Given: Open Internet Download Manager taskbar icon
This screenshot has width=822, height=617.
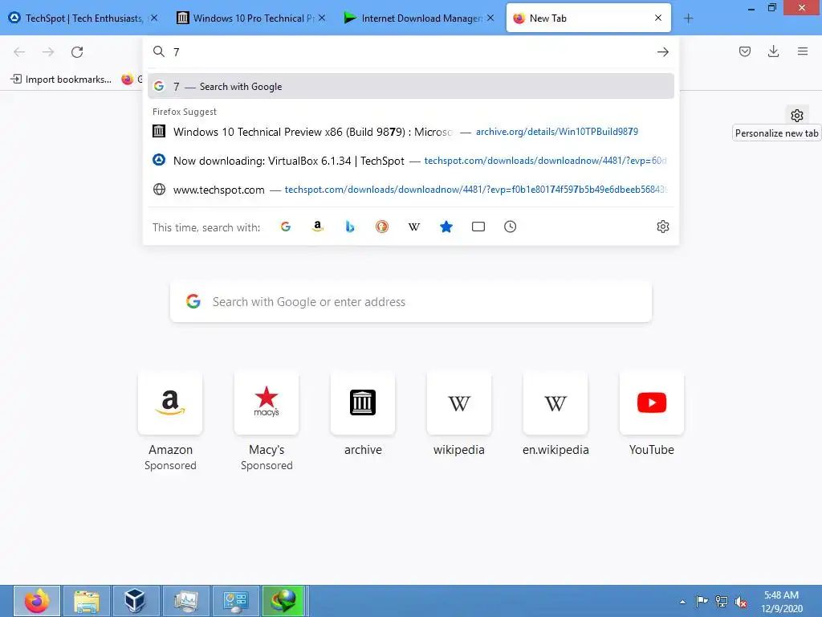Looking at the screenshot, I should click(283, 601).
